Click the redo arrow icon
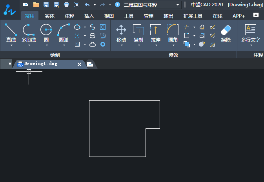This screenshot has height=182, width=264. (102, 5)
